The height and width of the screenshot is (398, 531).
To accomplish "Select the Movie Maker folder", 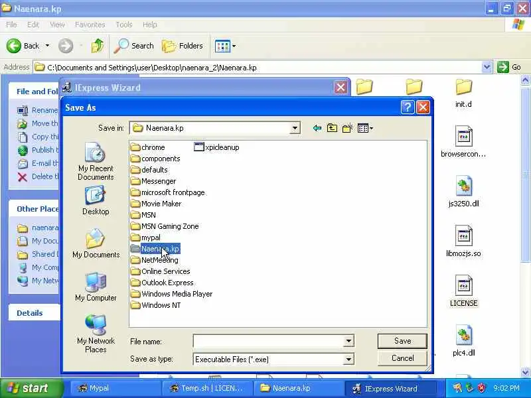I will tap(156, 204).
